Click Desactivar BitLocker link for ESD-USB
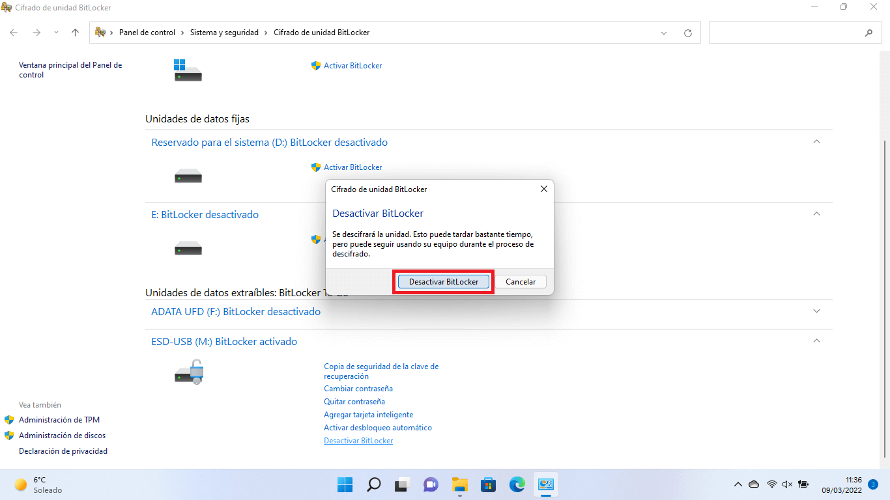This screenshot has height=500, width=890. pyautogui.click(x=358, y=441)
